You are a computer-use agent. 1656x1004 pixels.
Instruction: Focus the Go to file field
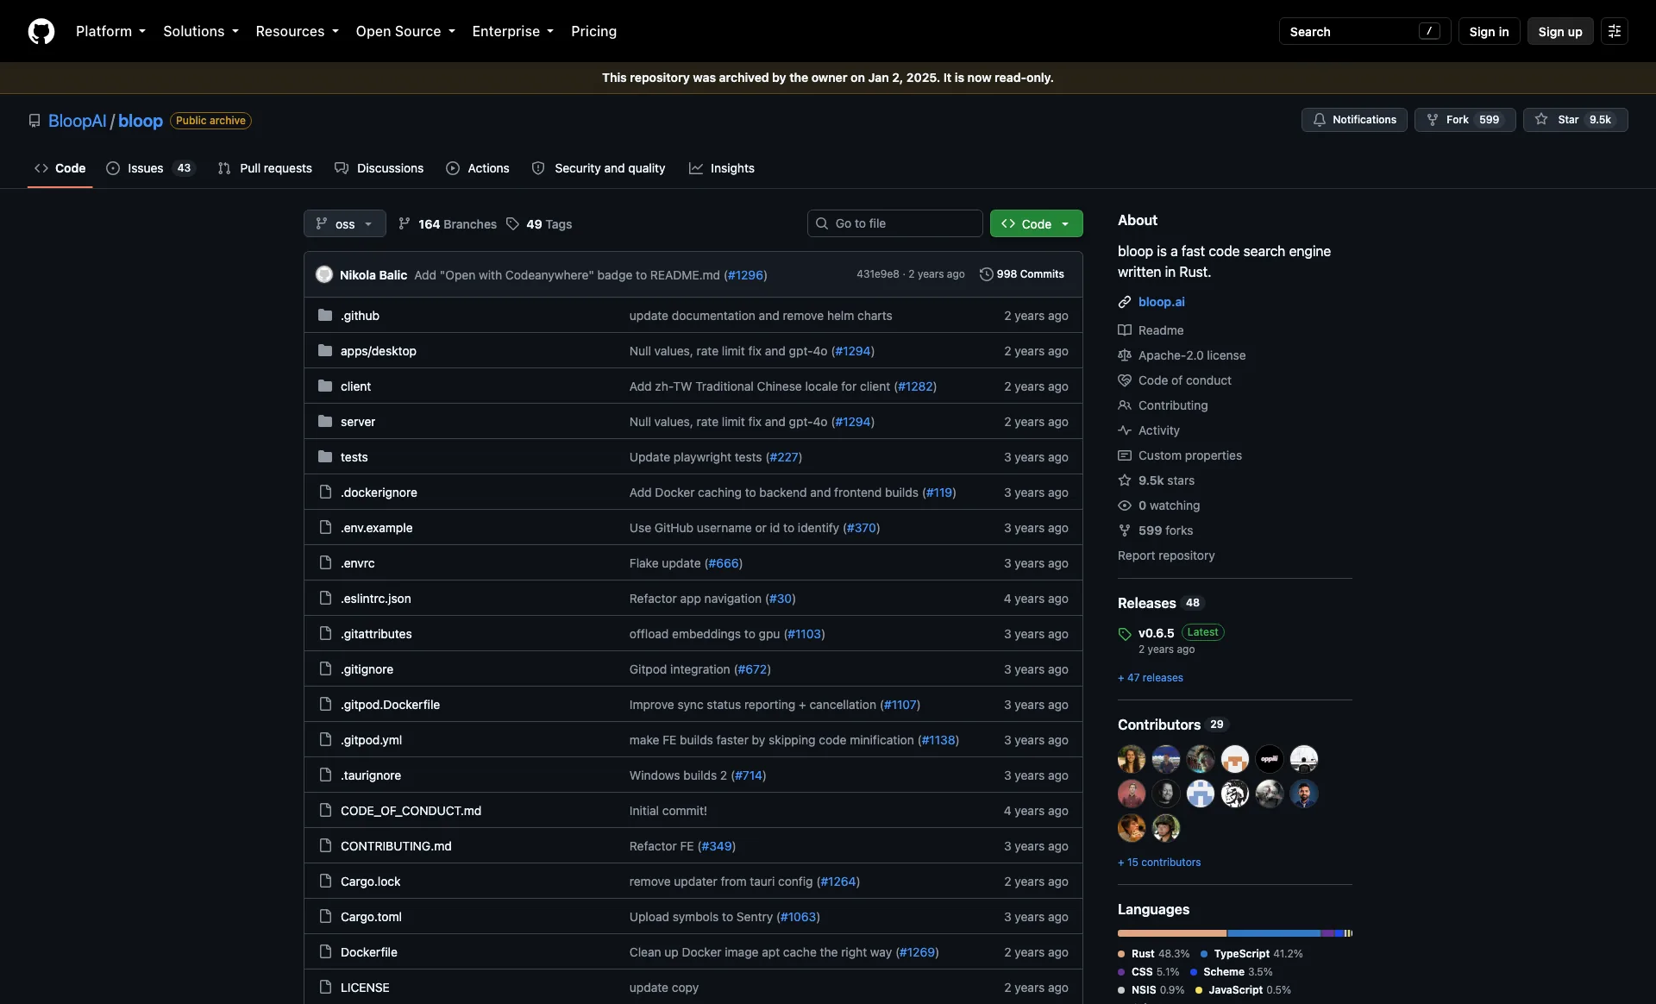[x=895, y=223]
